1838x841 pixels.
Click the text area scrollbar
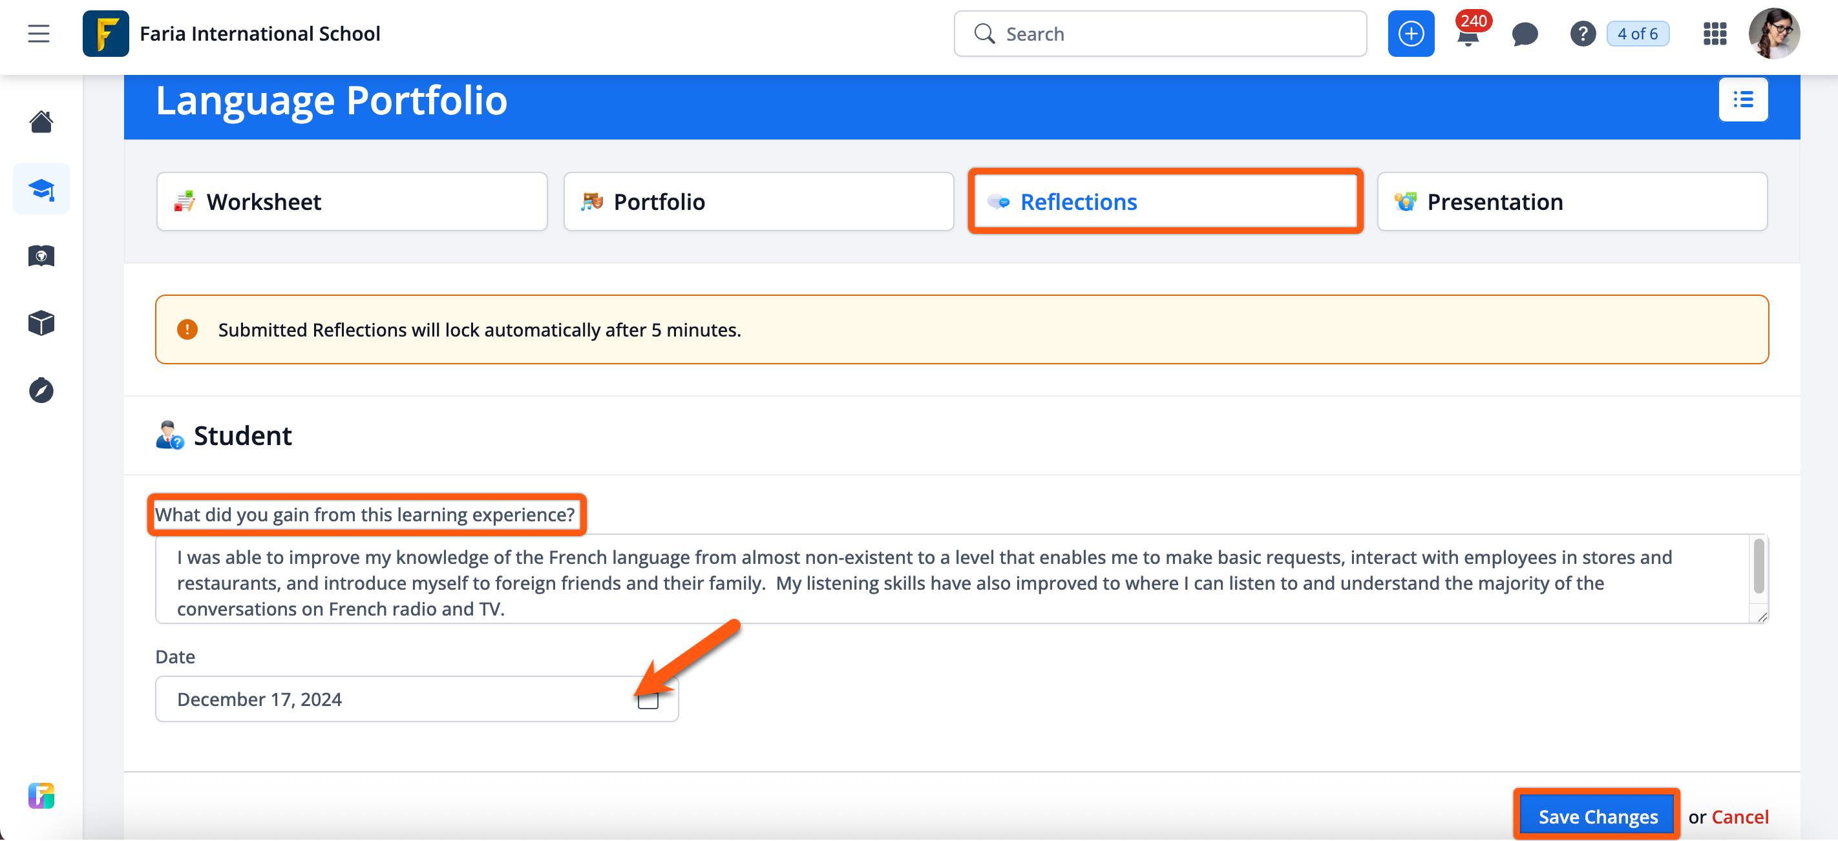click(1759, 567)
